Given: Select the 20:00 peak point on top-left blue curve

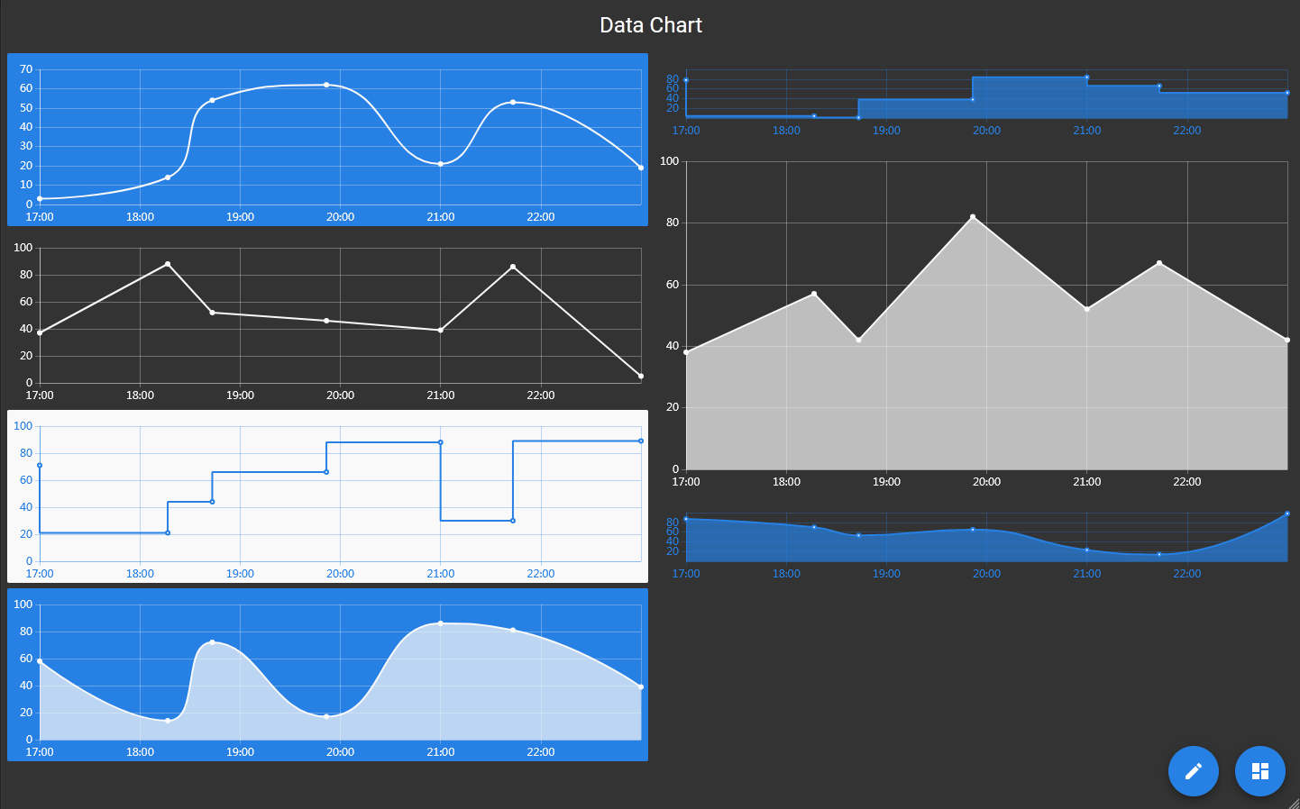Looking at the screenshot, I should pyautogui.click(x=326, y=85).
